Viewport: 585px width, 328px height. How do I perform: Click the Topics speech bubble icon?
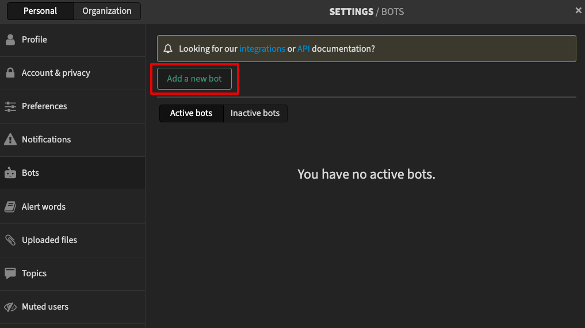(x=10, y=273)
